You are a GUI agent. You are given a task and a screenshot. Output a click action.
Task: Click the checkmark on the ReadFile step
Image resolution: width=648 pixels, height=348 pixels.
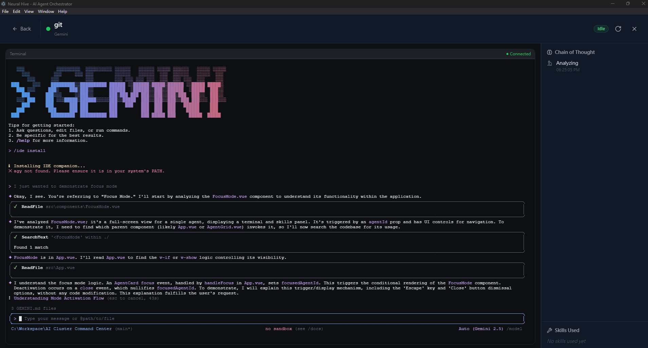pyautogui.click(x=15, y=206)
